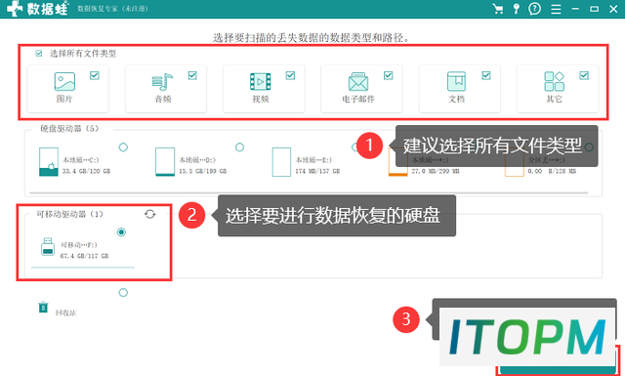Viewport: 625px width, 376px height.
Task: Toggle the 选择所有文件类型 checkbox
Action: pyautogui.click(x=39, y=53)
